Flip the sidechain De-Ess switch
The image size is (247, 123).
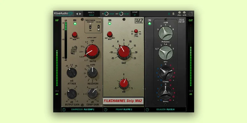tap(98, 27)
